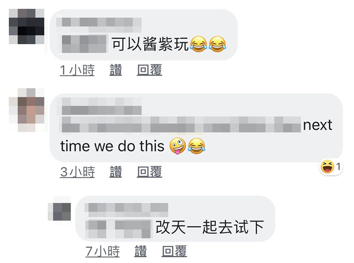The image size is (354, 263).
Task: Open the 3小時 timestamp link
Action: tap(77, 172)
